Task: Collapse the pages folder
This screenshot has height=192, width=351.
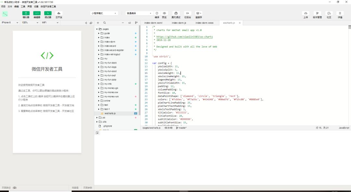Action: (x=97, y=29)
